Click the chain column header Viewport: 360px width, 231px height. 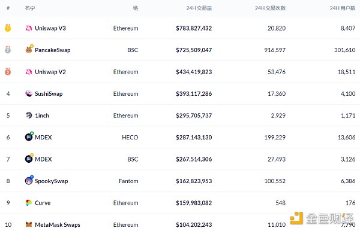click(136, 8)
